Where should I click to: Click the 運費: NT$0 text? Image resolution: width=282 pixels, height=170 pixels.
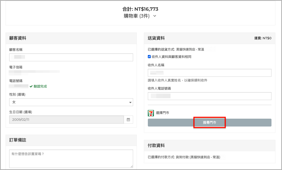tap(263, 38)
